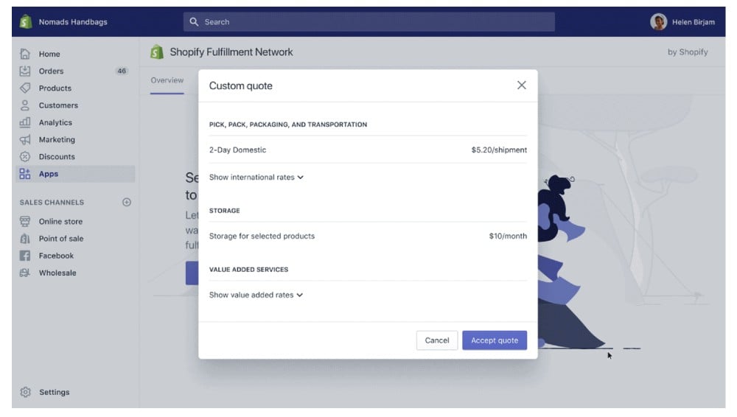Click the 2-Day Domestic rate row
The height and width of the screenshot is (417, 737).
click(x=368, y=150)
